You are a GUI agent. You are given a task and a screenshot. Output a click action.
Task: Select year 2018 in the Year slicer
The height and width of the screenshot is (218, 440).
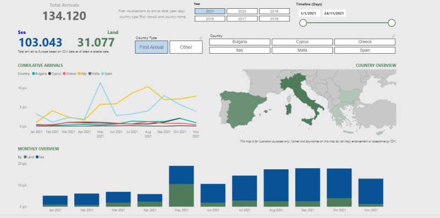pyautogui.click(x=210, y=19)
